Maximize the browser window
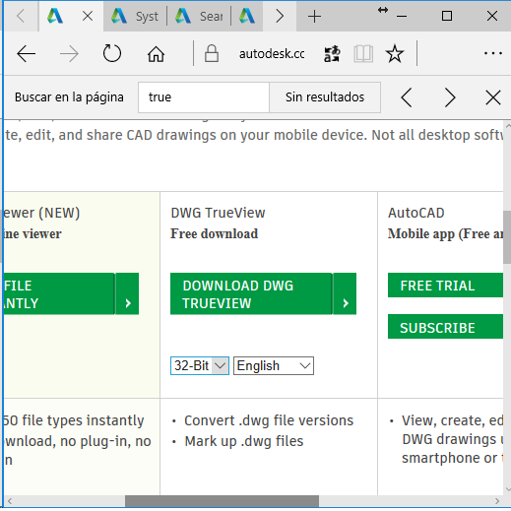Viewport: 511px width, 511px height. click(x=447, y=16)
